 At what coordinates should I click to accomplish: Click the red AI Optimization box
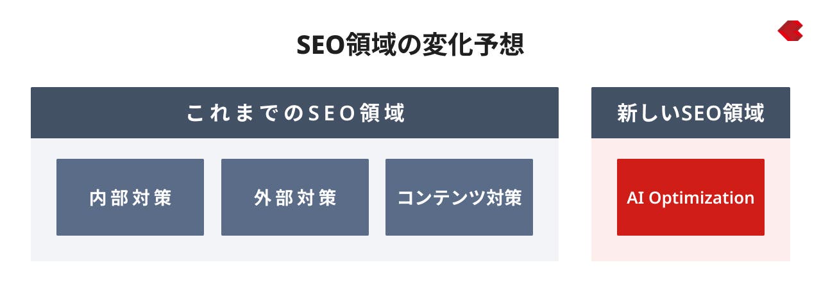[x=691, y=197]
